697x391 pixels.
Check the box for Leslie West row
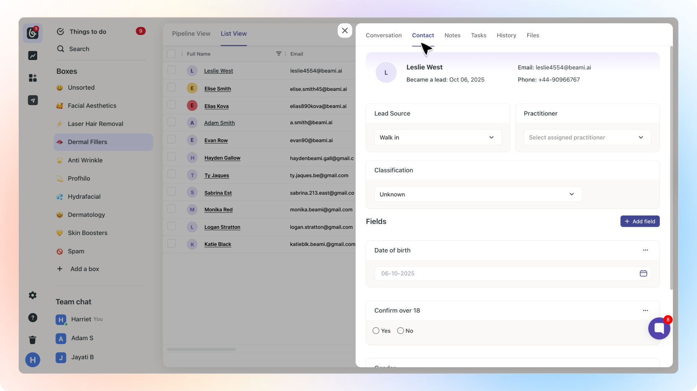(x=172, y=70)
